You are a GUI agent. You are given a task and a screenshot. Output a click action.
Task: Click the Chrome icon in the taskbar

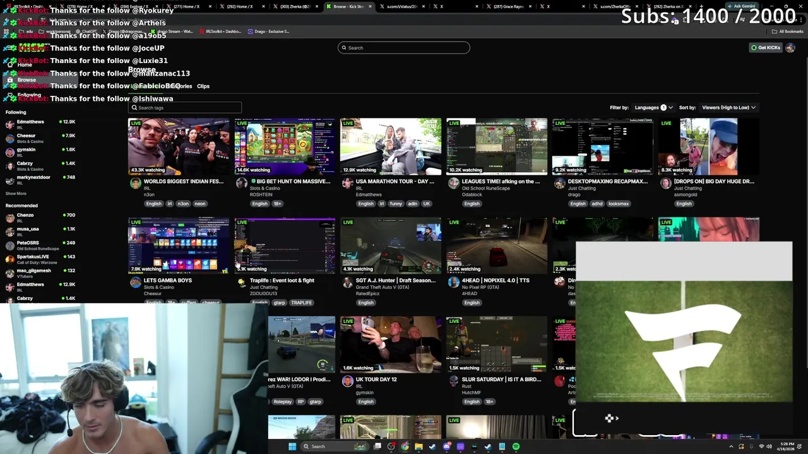point(405,446)
